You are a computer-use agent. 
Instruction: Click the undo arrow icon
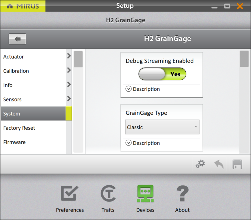(x=219, y=164)
